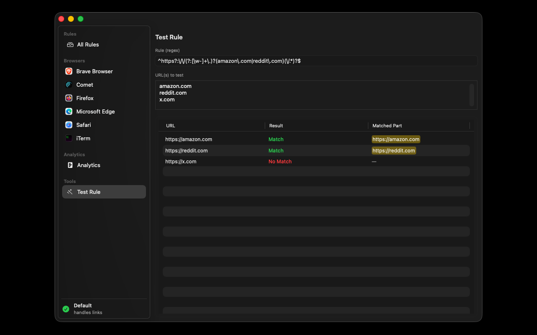Select the Microsoft Edge icon
Image resolution: width=537 pixels, height=335 pixels.
point(69,112)
